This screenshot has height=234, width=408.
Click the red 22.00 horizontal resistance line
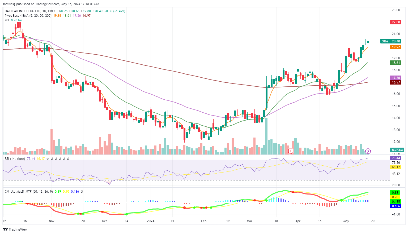[x=196, y=22]
